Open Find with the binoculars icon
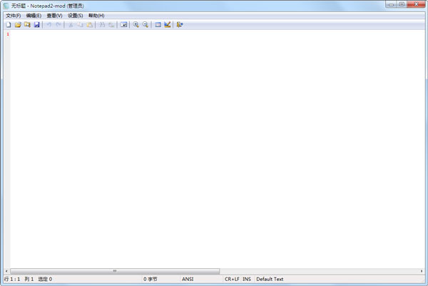 point(102,25)
